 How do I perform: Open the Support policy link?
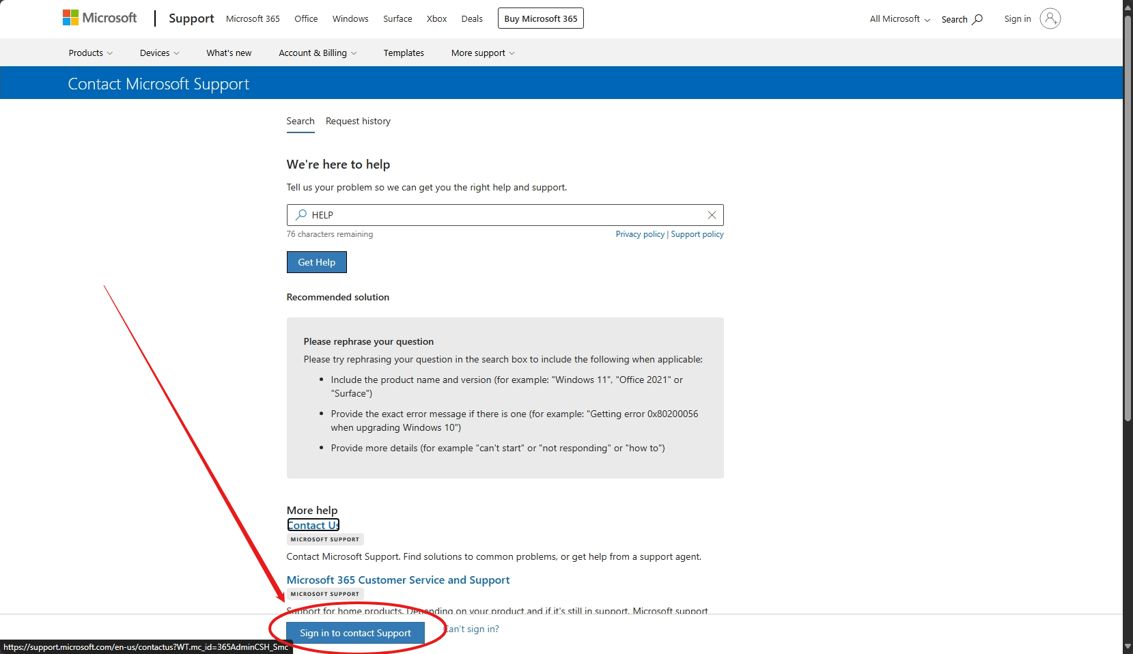pos(697,234)
